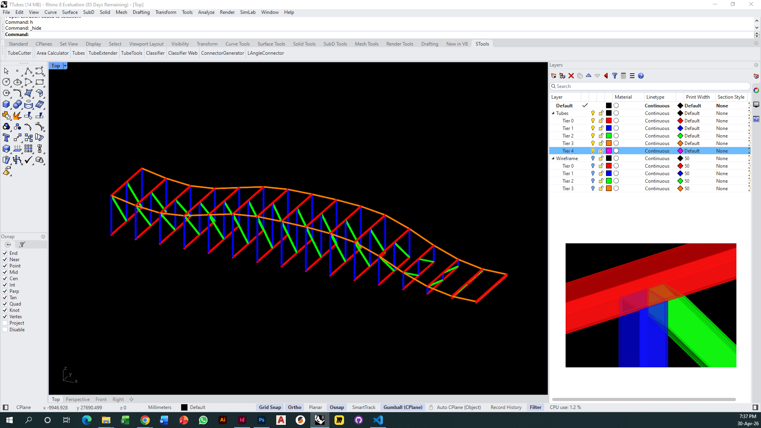Screen dimensions: 761x428
Task: Open linetype dropdown for Tier 4 layer
Action: click(657, 151)
